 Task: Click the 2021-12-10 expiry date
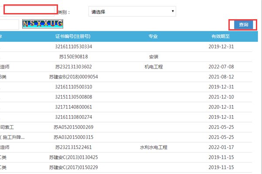tap(221, 97)
